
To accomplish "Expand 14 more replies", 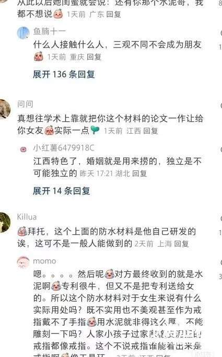I will click(62, 191).
